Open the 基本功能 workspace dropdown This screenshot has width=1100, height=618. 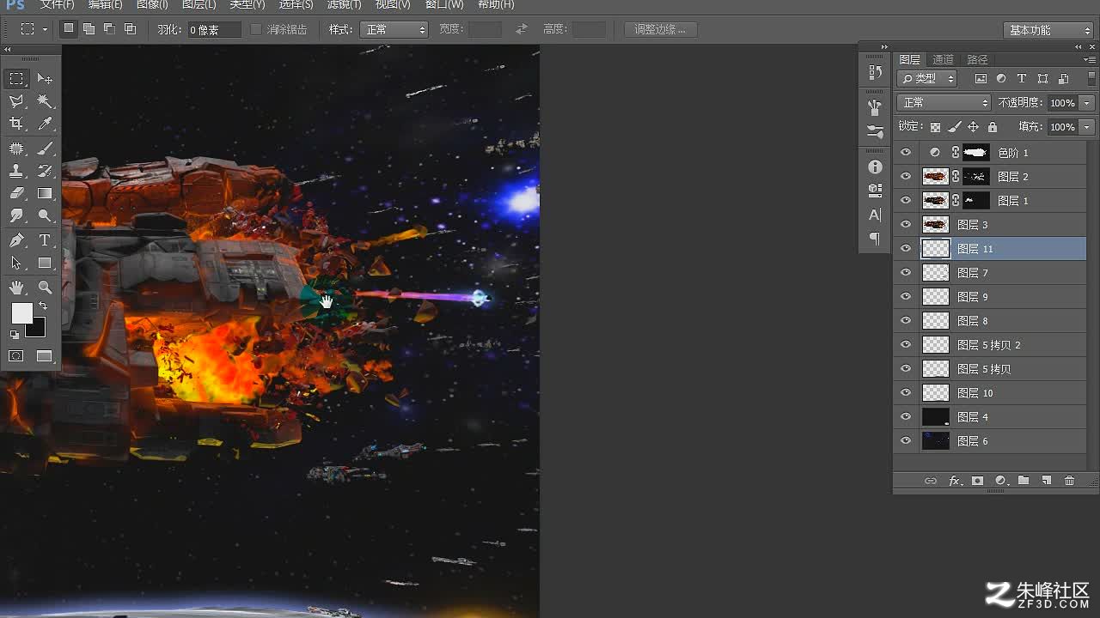click(x=1047, y=30)
